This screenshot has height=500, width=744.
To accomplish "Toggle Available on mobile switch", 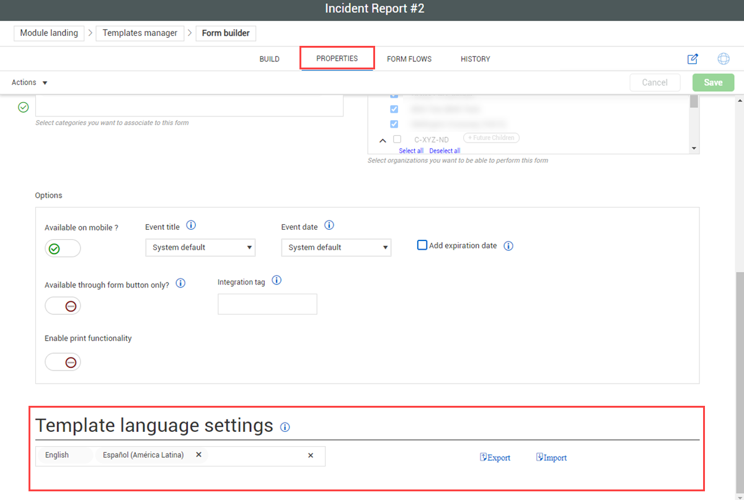I will (x=63, y=248).
